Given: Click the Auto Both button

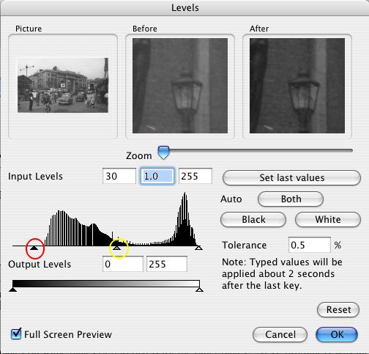Looking at the screenshot, I should coord(291,199).
